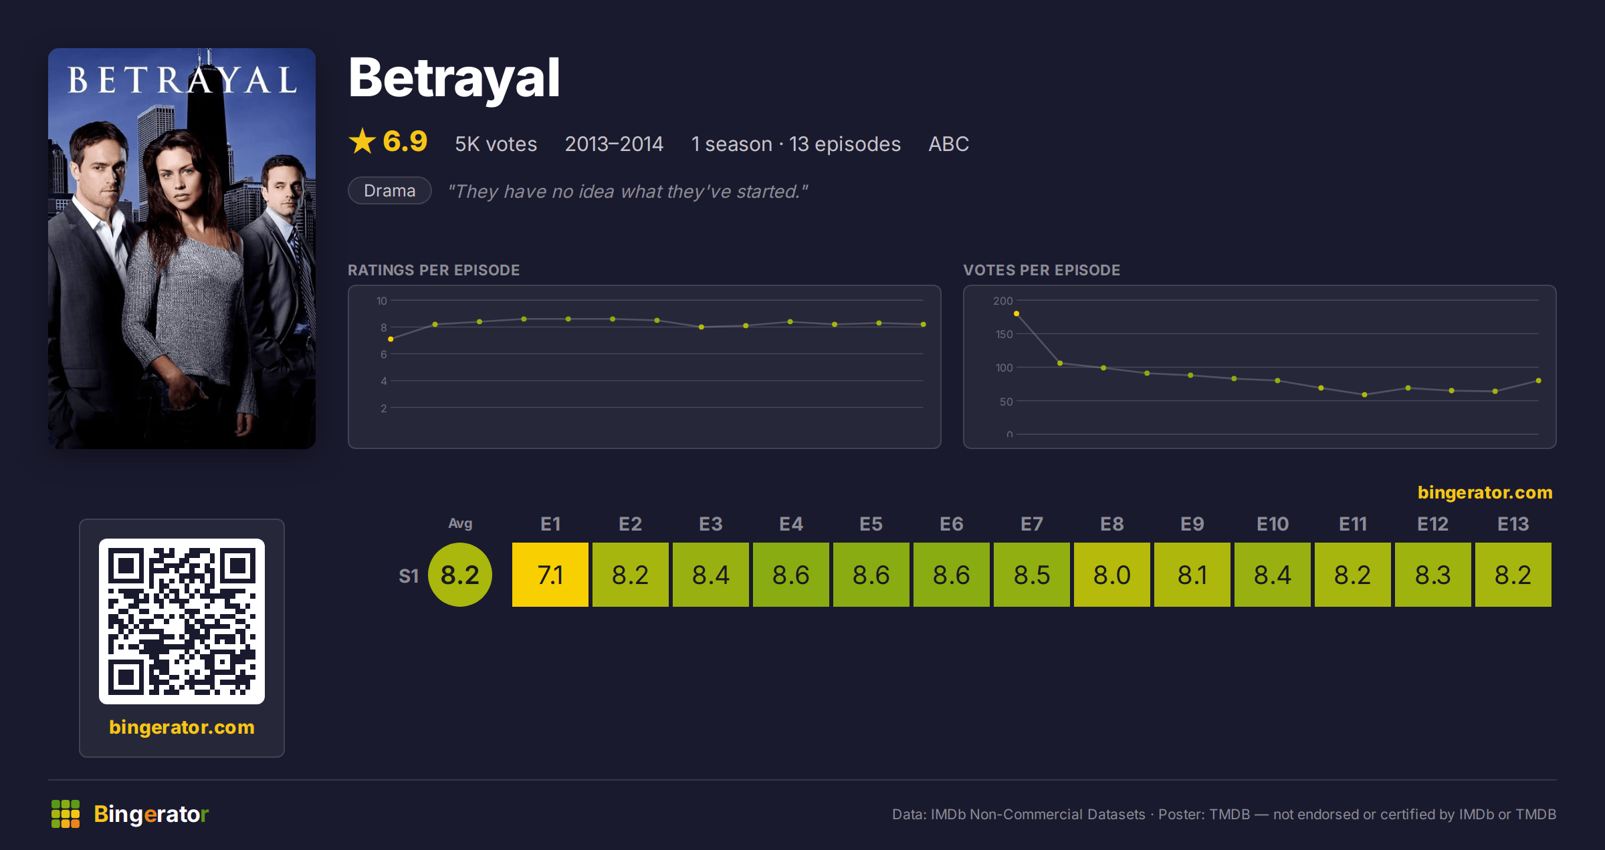1605x850 pixels.
Task: Click the Bingerator brand name in footer
Action: (151, 814)
